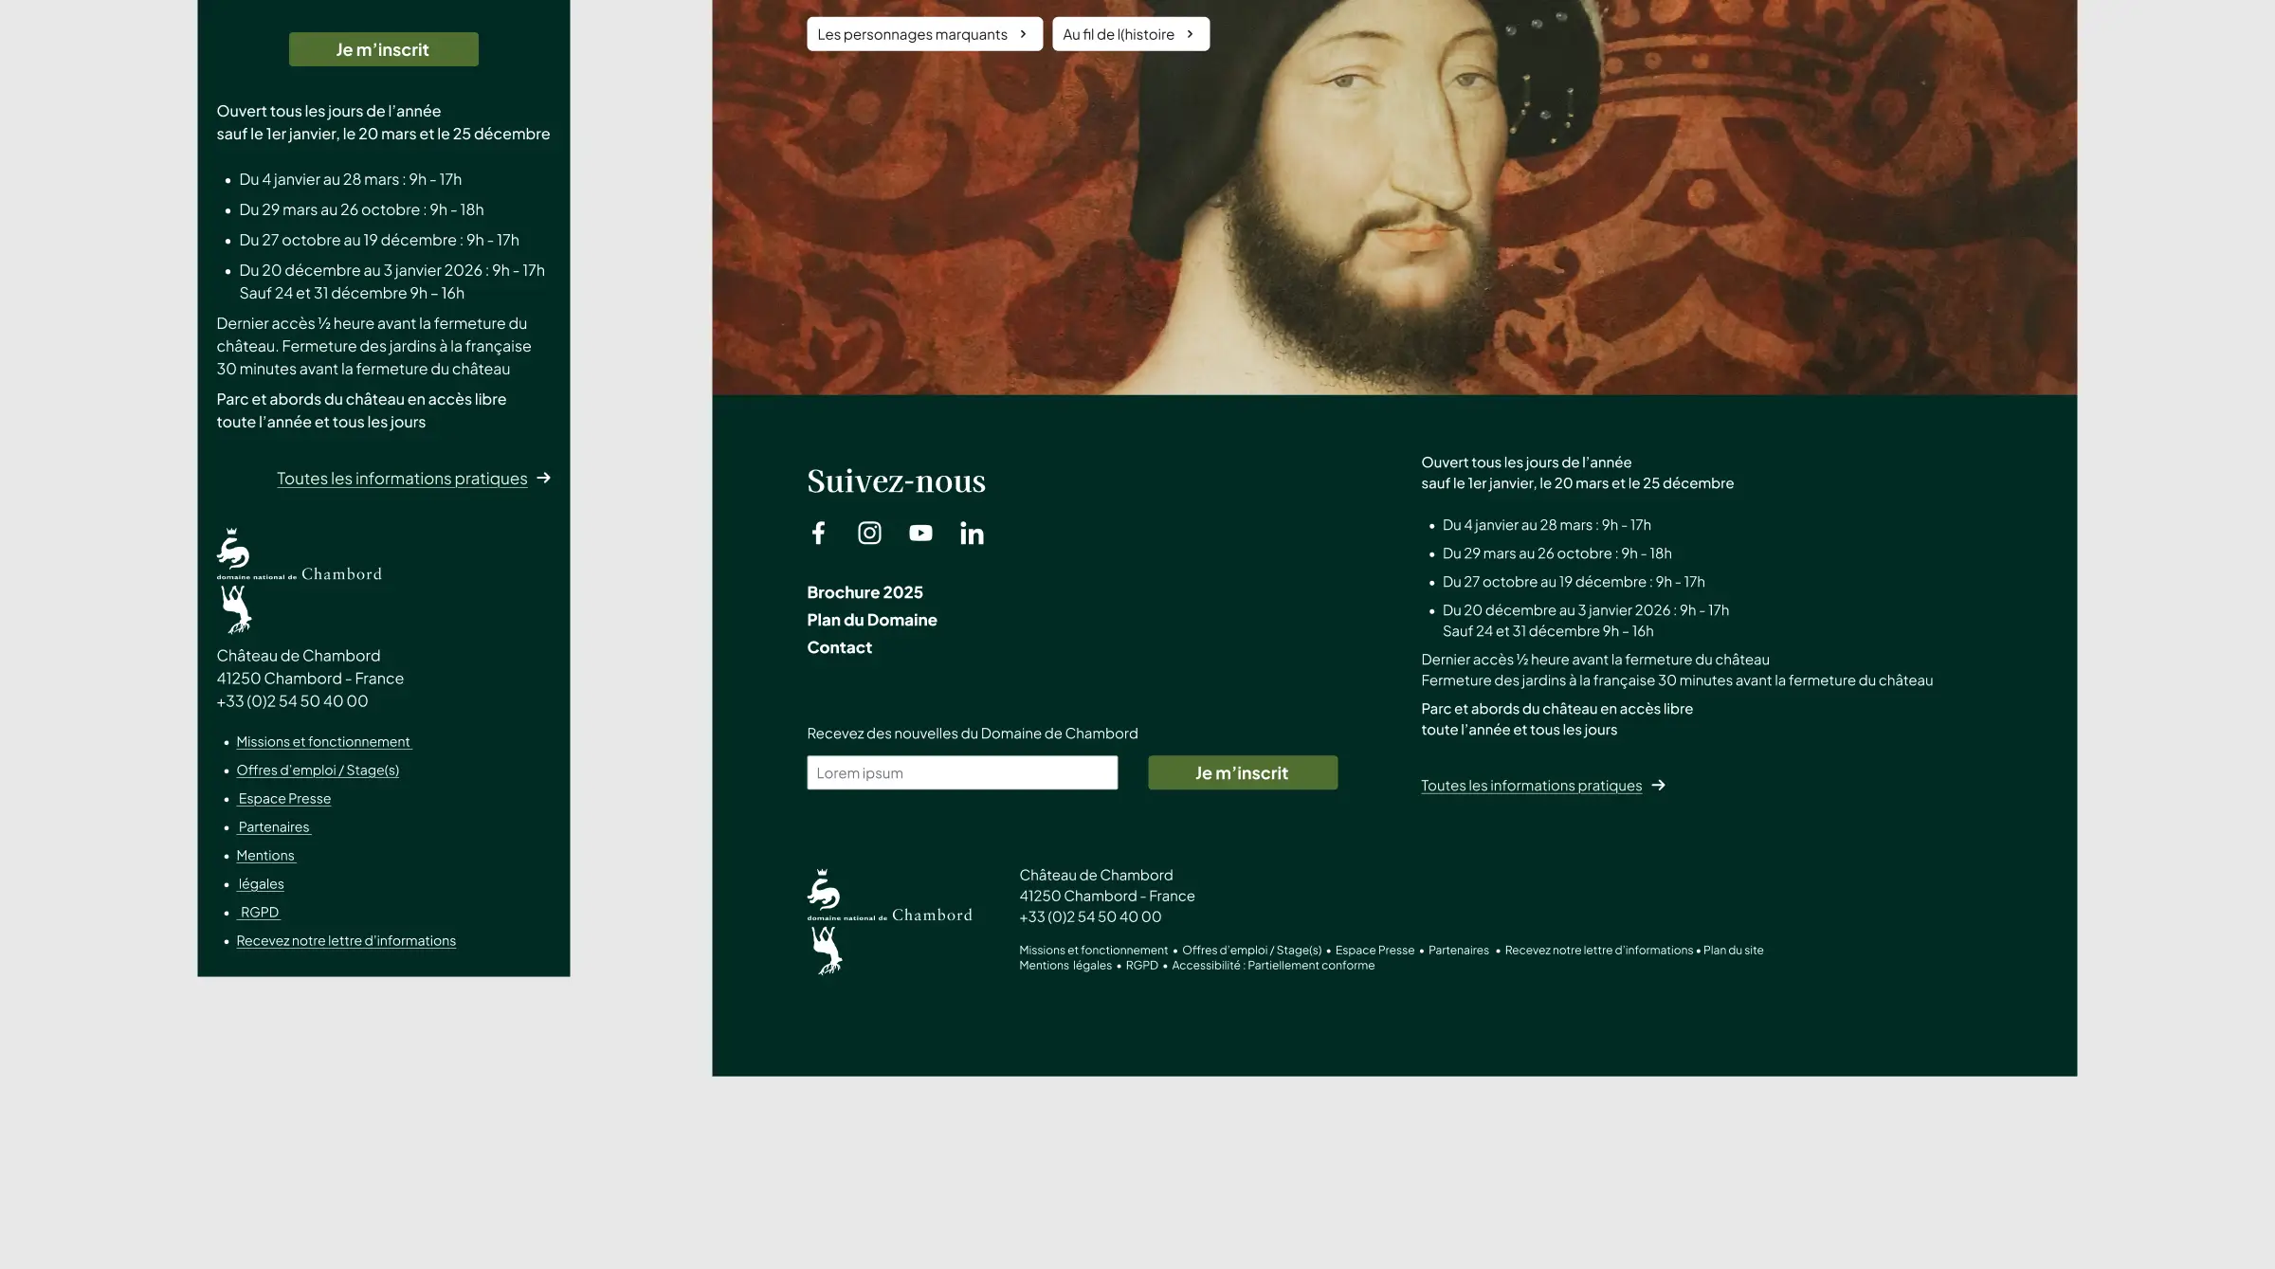The width and height of the screenshot is (2275, 1269).
Task: Open the Facebook icon under Suivez-nous
Action: (x=818, y=533)
